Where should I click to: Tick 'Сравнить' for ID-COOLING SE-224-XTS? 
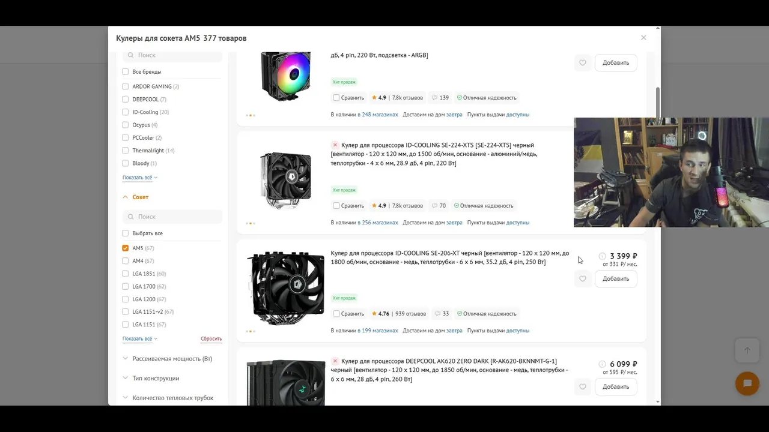click(336, 205)
